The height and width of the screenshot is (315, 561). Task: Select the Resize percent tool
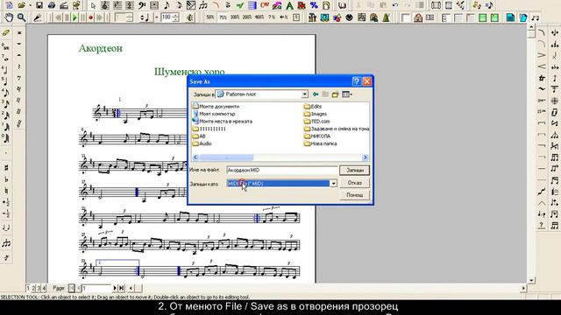[314, 5]
